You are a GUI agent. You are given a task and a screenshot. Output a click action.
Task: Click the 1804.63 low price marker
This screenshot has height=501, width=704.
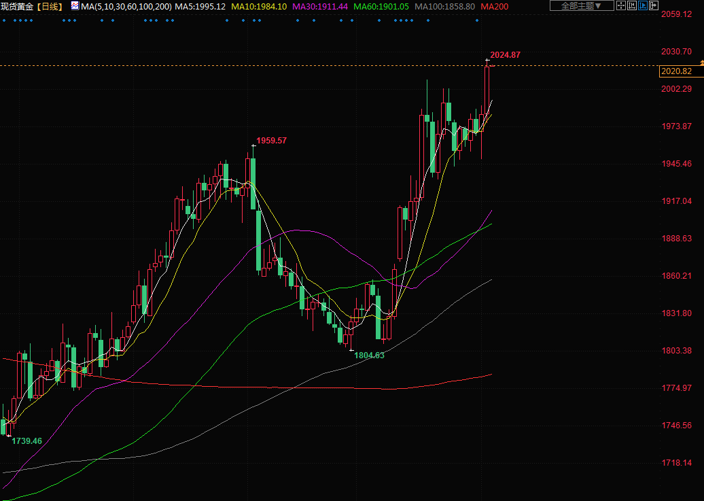coord(369,356)
